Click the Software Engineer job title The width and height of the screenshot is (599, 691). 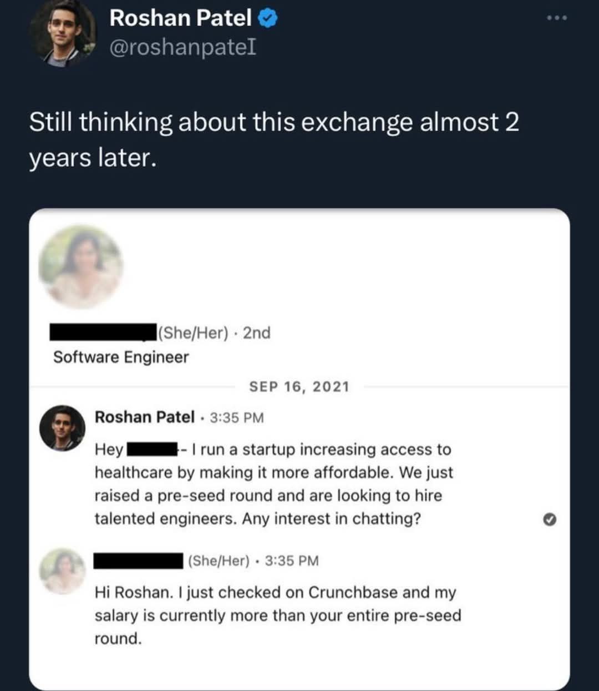121,357
